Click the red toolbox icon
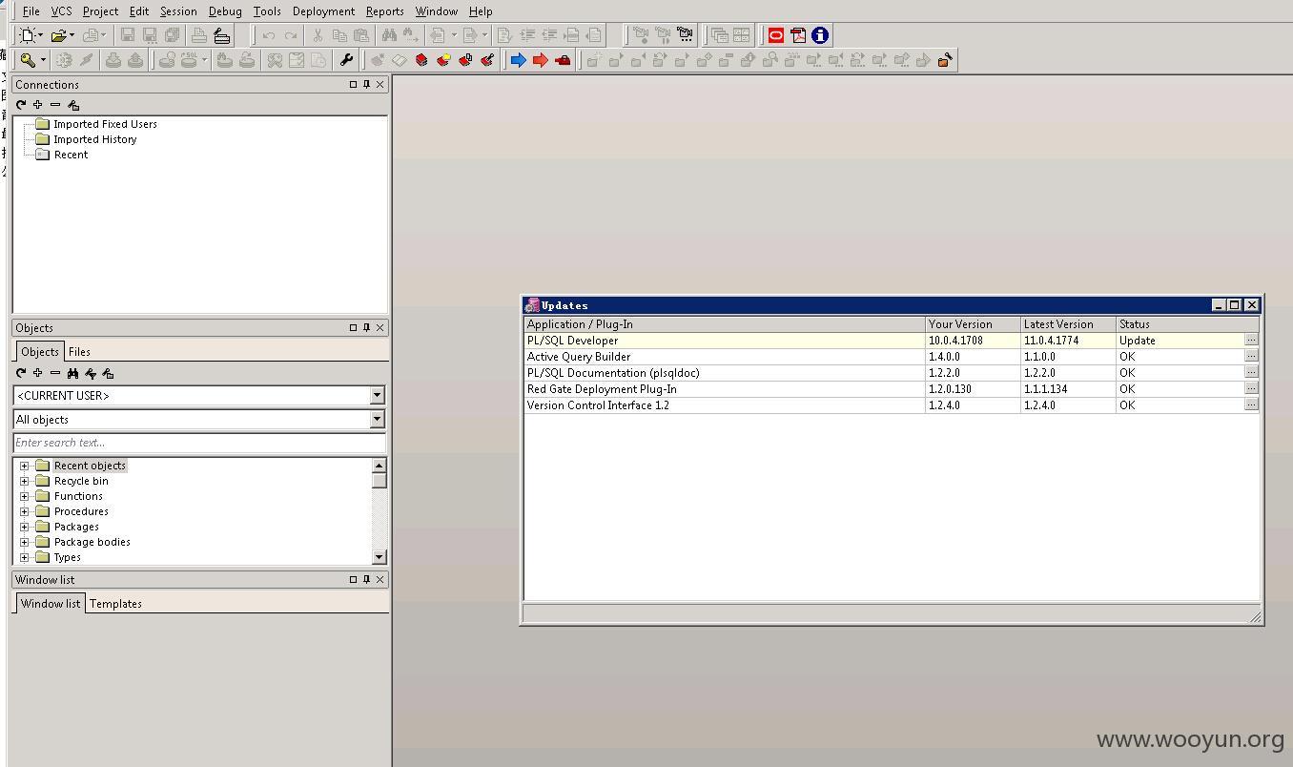Screen dimensions: 1293x767 (x=563, y=60)
